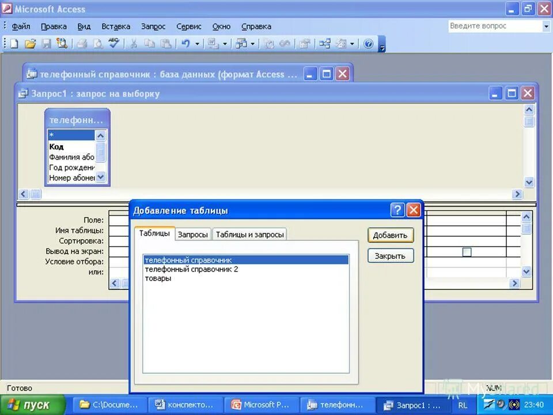Click the Analyze toolbar icon
553x415 pixels.
coord(241,44)
